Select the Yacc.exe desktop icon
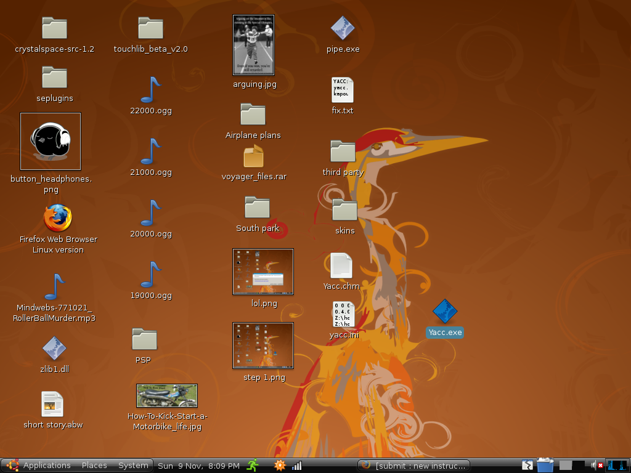 [444, 312]
